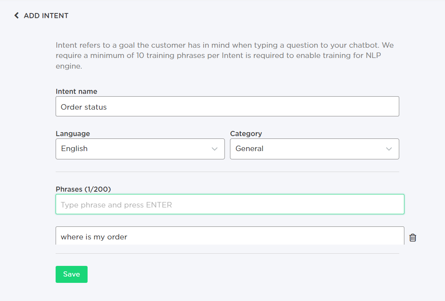445x301 pixels.
Task: Click the Save button
Action: point(71,274)
